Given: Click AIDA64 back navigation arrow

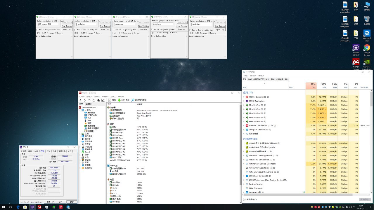Looking at the screenshot, I should (81, 100).
